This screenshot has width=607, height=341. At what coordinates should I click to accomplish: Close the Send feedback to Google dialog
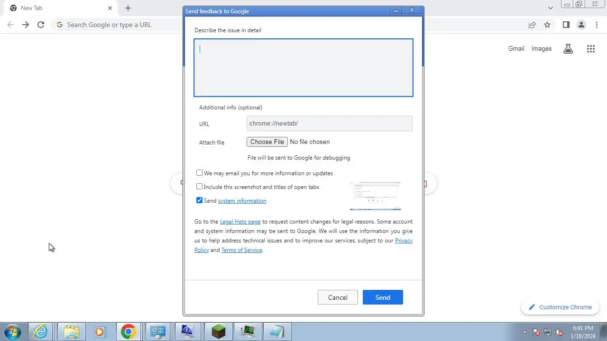click(412, 10)
